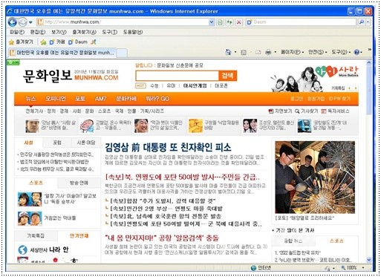Open the Home icon in command bar

click(x=228, y=52)
